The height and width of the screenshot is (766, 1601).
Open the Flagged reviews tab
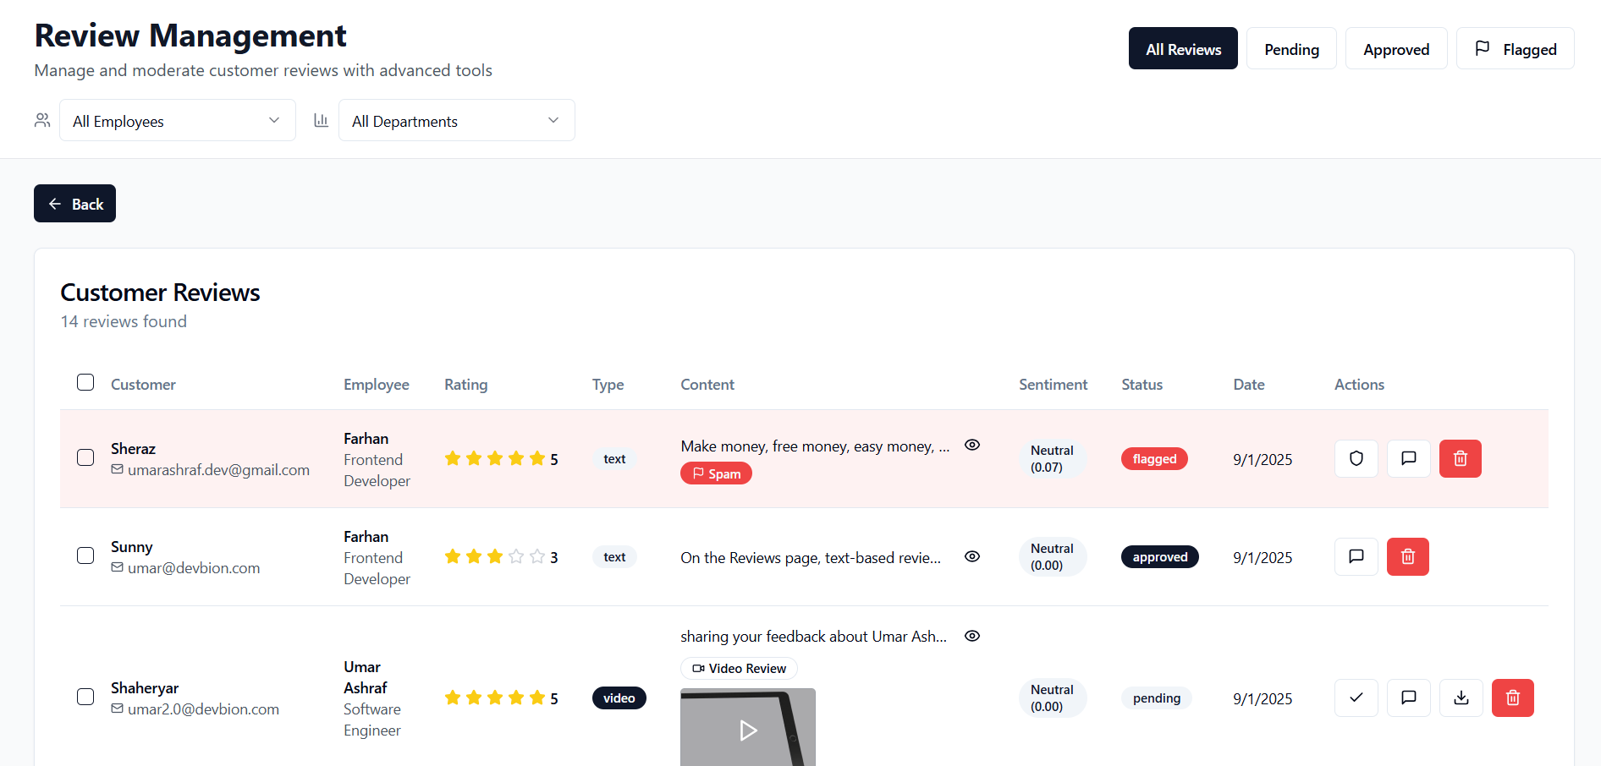(1515, 48)
